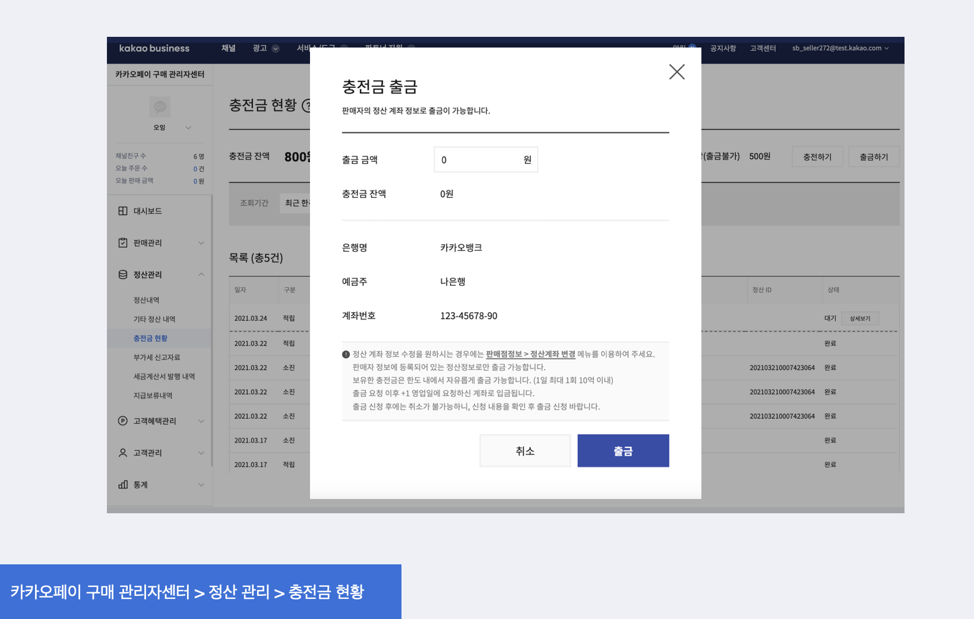Open 고객센터 in the top bar
The height and width of the screenshot is (619, 974).
[763, 48]
